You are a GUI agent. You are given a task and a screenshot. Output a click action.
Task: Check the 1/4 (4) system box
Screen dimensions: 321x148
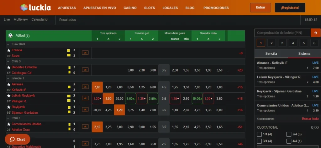(259, 134)
